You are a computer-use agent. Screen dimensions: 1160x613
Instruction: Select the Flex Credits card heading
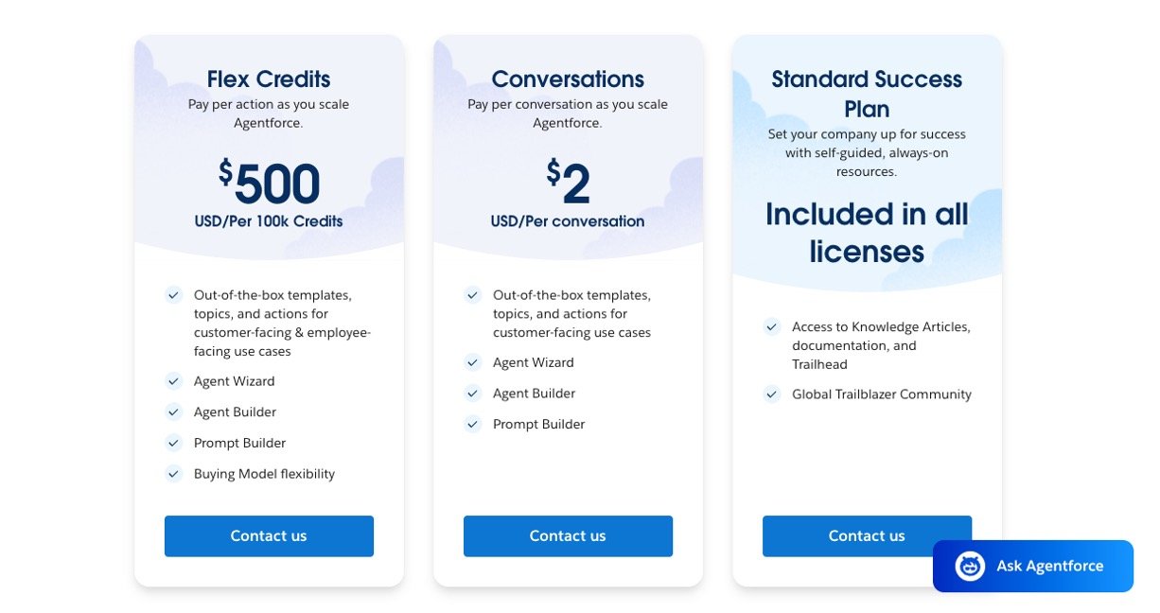click(269, 79)
